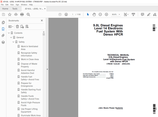The height and width of the screenshot is (117, 158).
Task: Toggle the Bookmarks panel icon
Action: [x=3, y=29]
